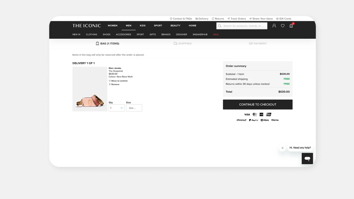Open the BEAUTY section
The height and width of the screenshot is (199, 354).
(x=175, y=26)
